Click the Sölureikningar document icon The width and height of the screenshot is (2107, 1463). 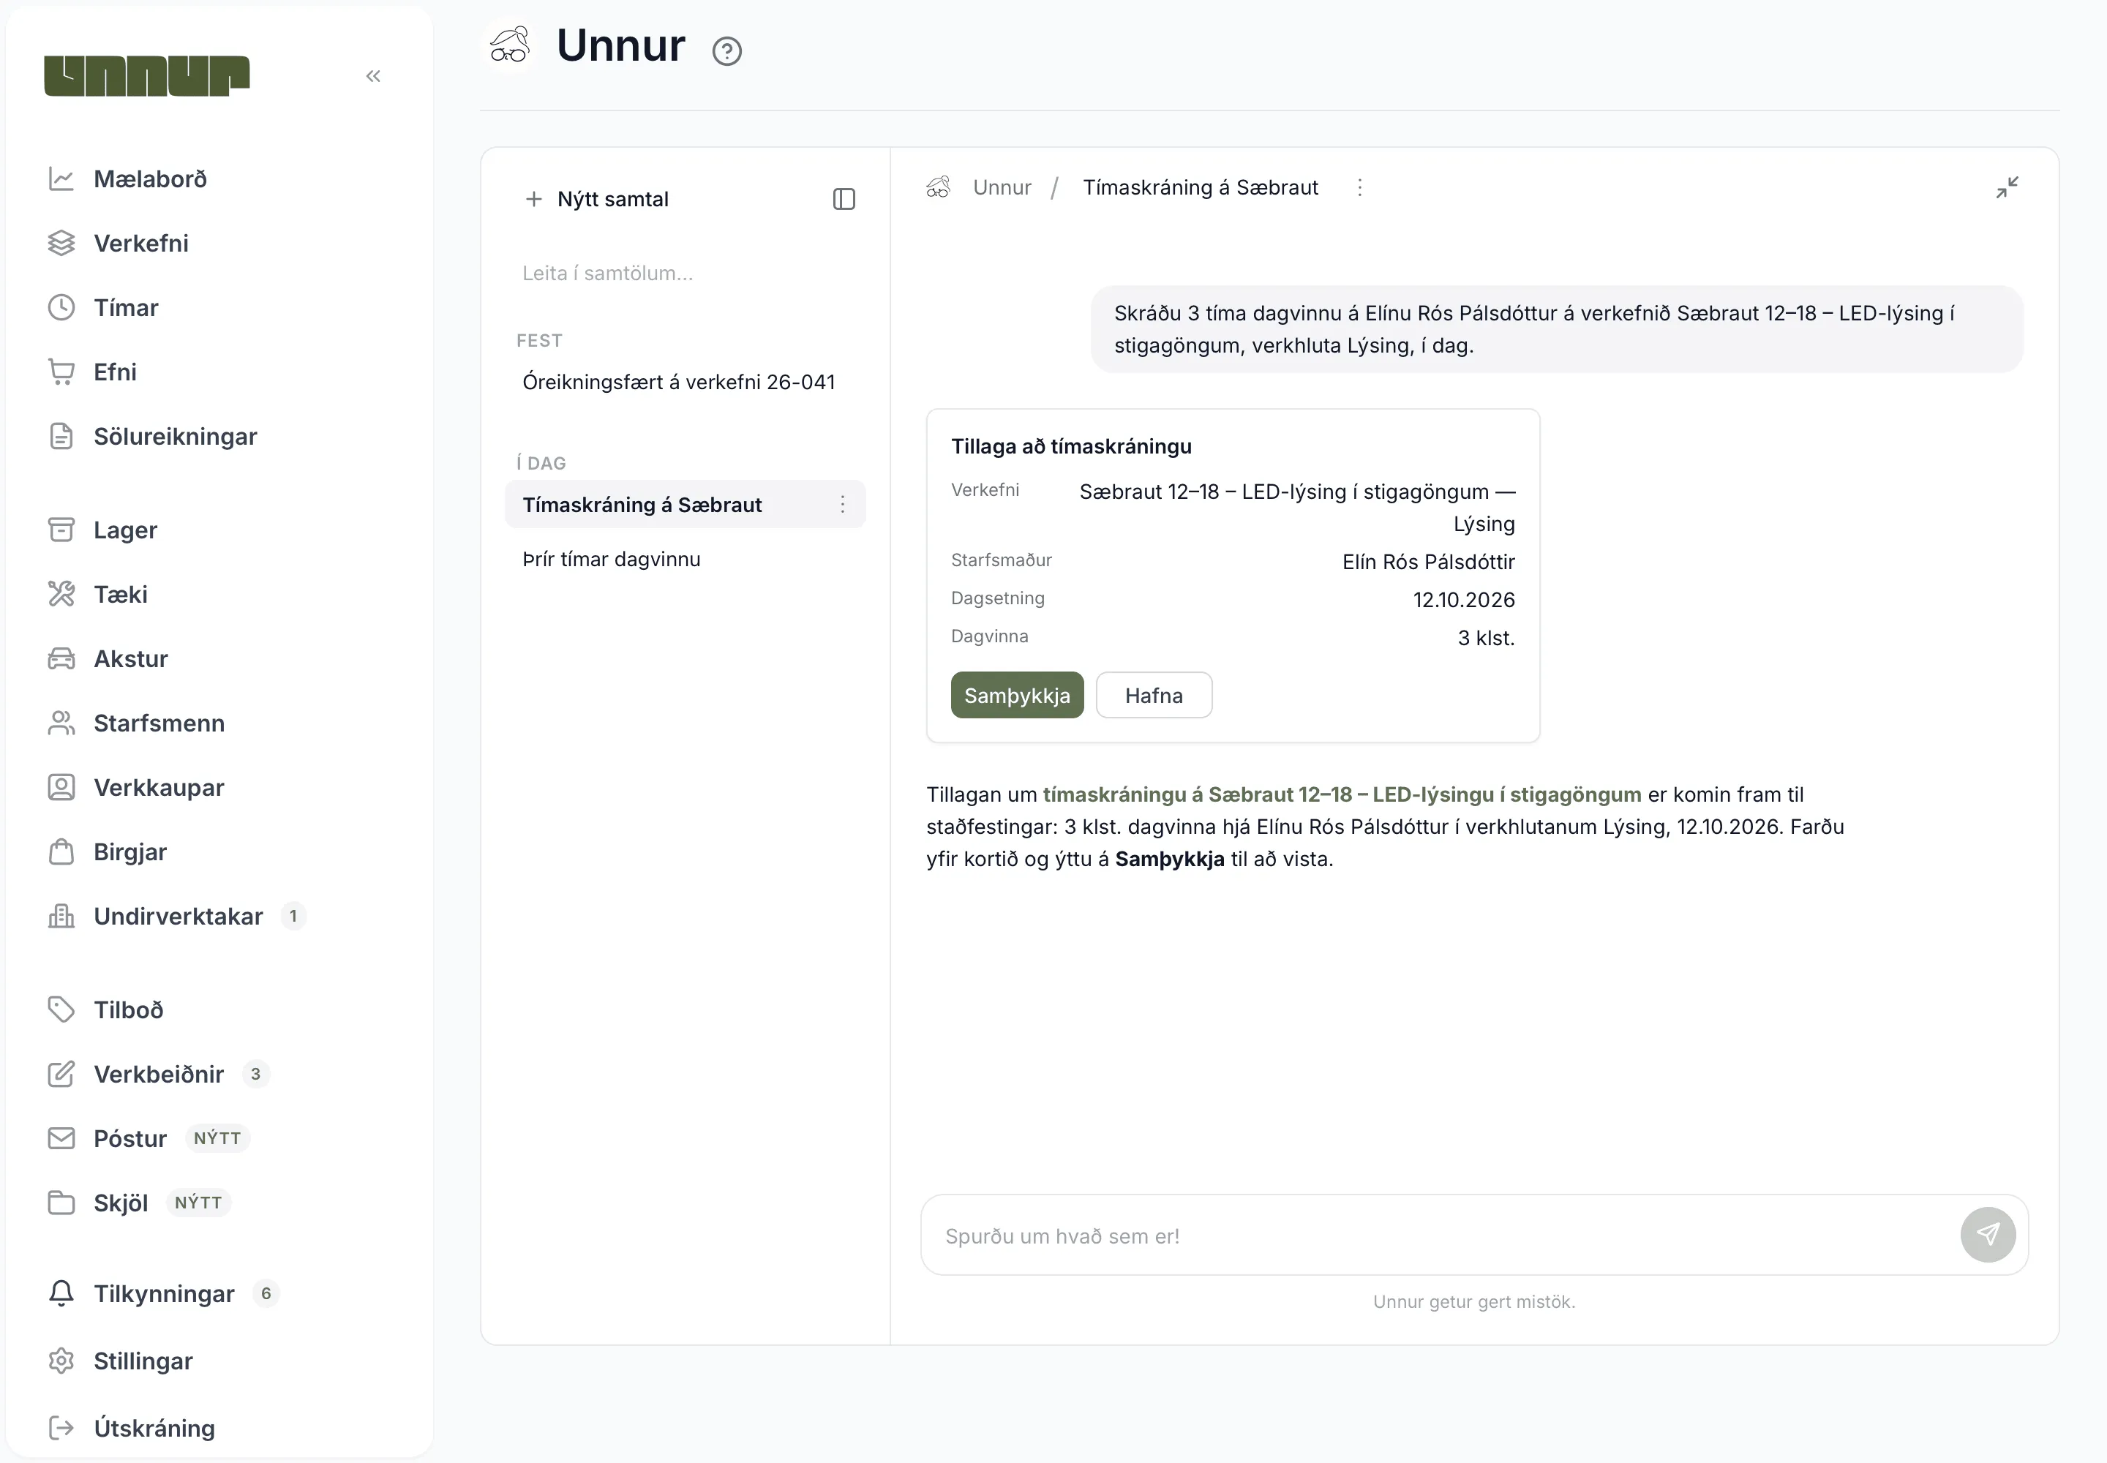(61, 436)
